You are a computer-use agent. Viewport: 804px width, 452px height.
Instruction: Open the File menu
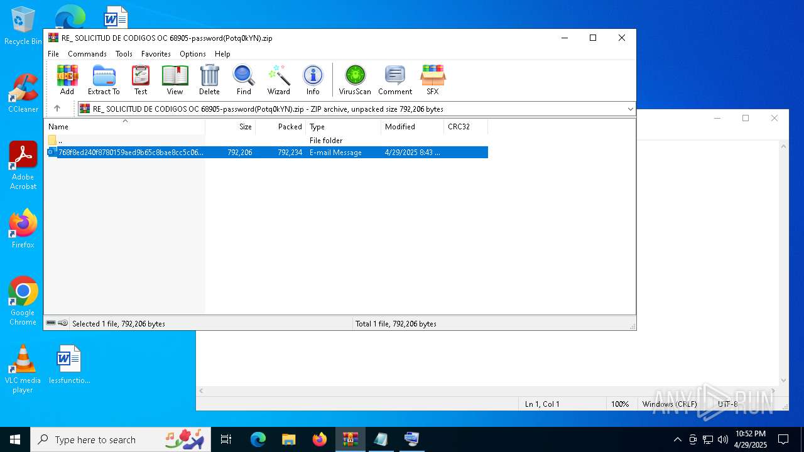[x=53, y=54]
